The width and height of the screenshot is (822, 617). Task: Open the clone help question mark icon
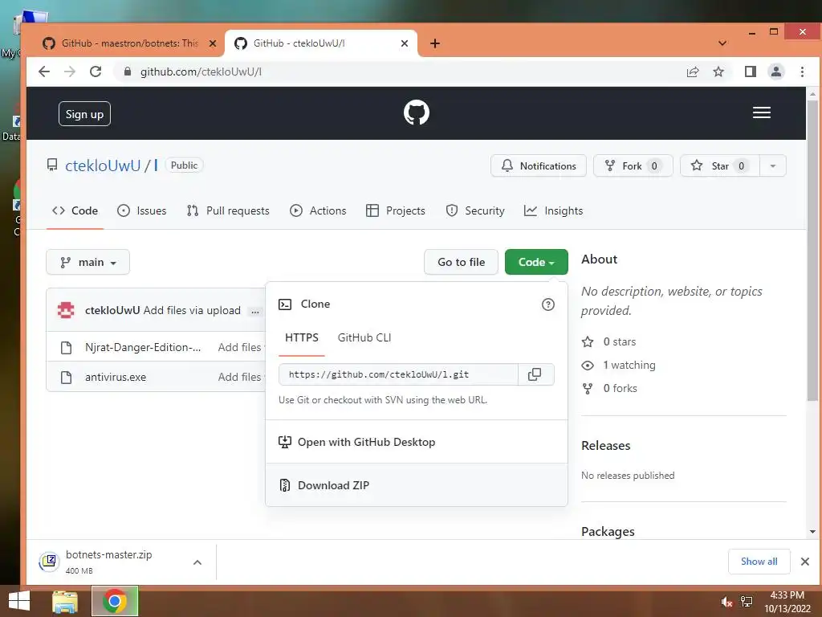(x=547, y=304)
